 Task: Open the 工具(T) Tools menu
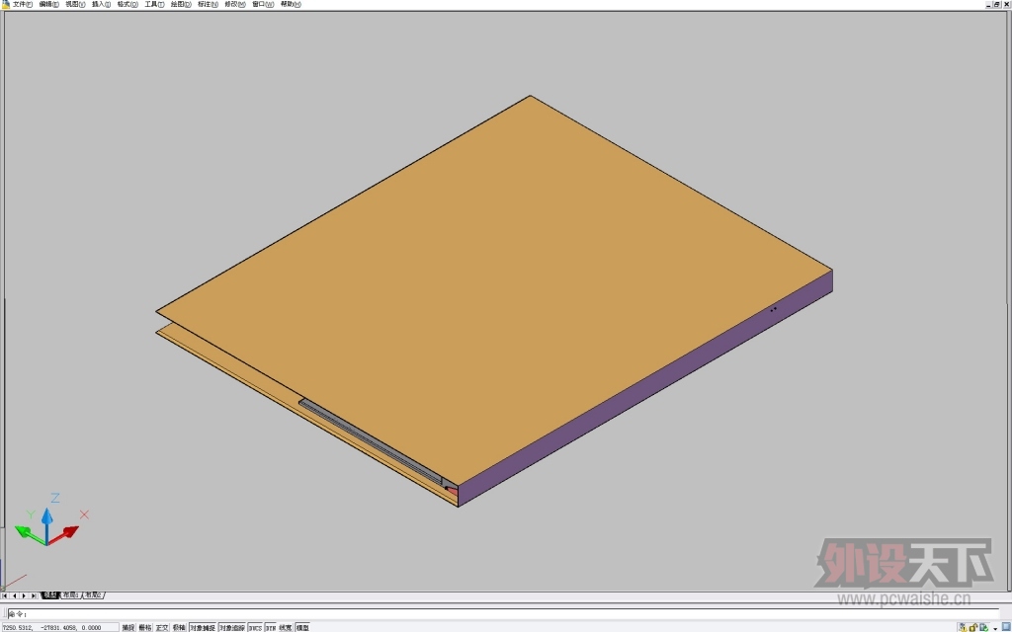[154, 4]
